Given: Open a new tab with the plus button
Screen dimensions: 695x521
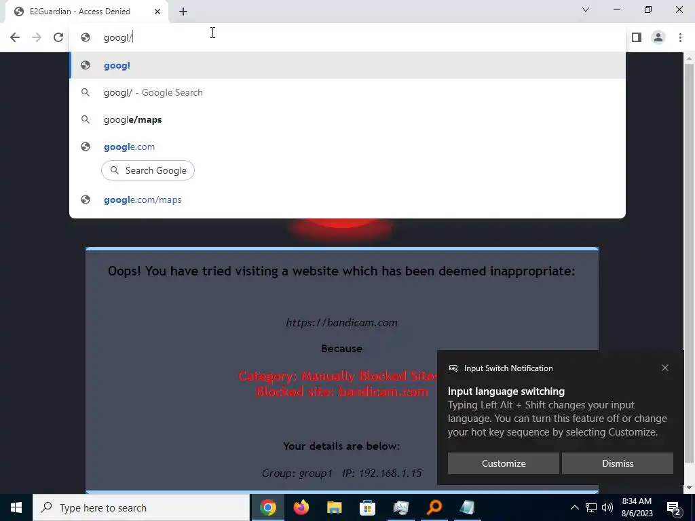Looking at the screenshot, I should tap(183, 12).
